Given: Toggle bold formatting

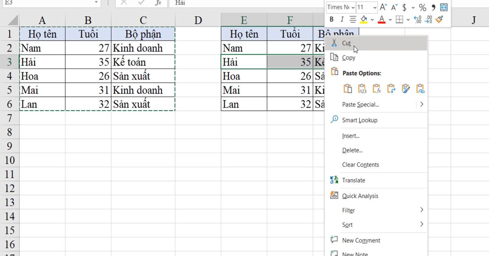Looking at the screenshot, I should pos(331,19).
